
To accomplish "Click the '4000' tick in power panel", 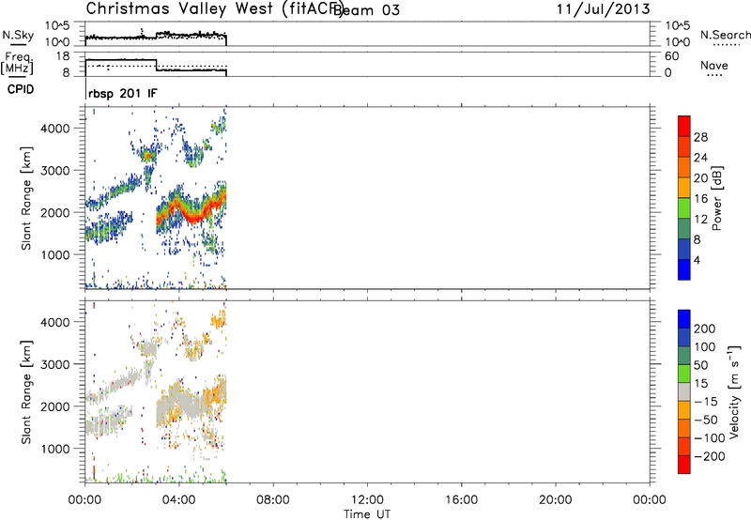I will click(x=54, y=129).
